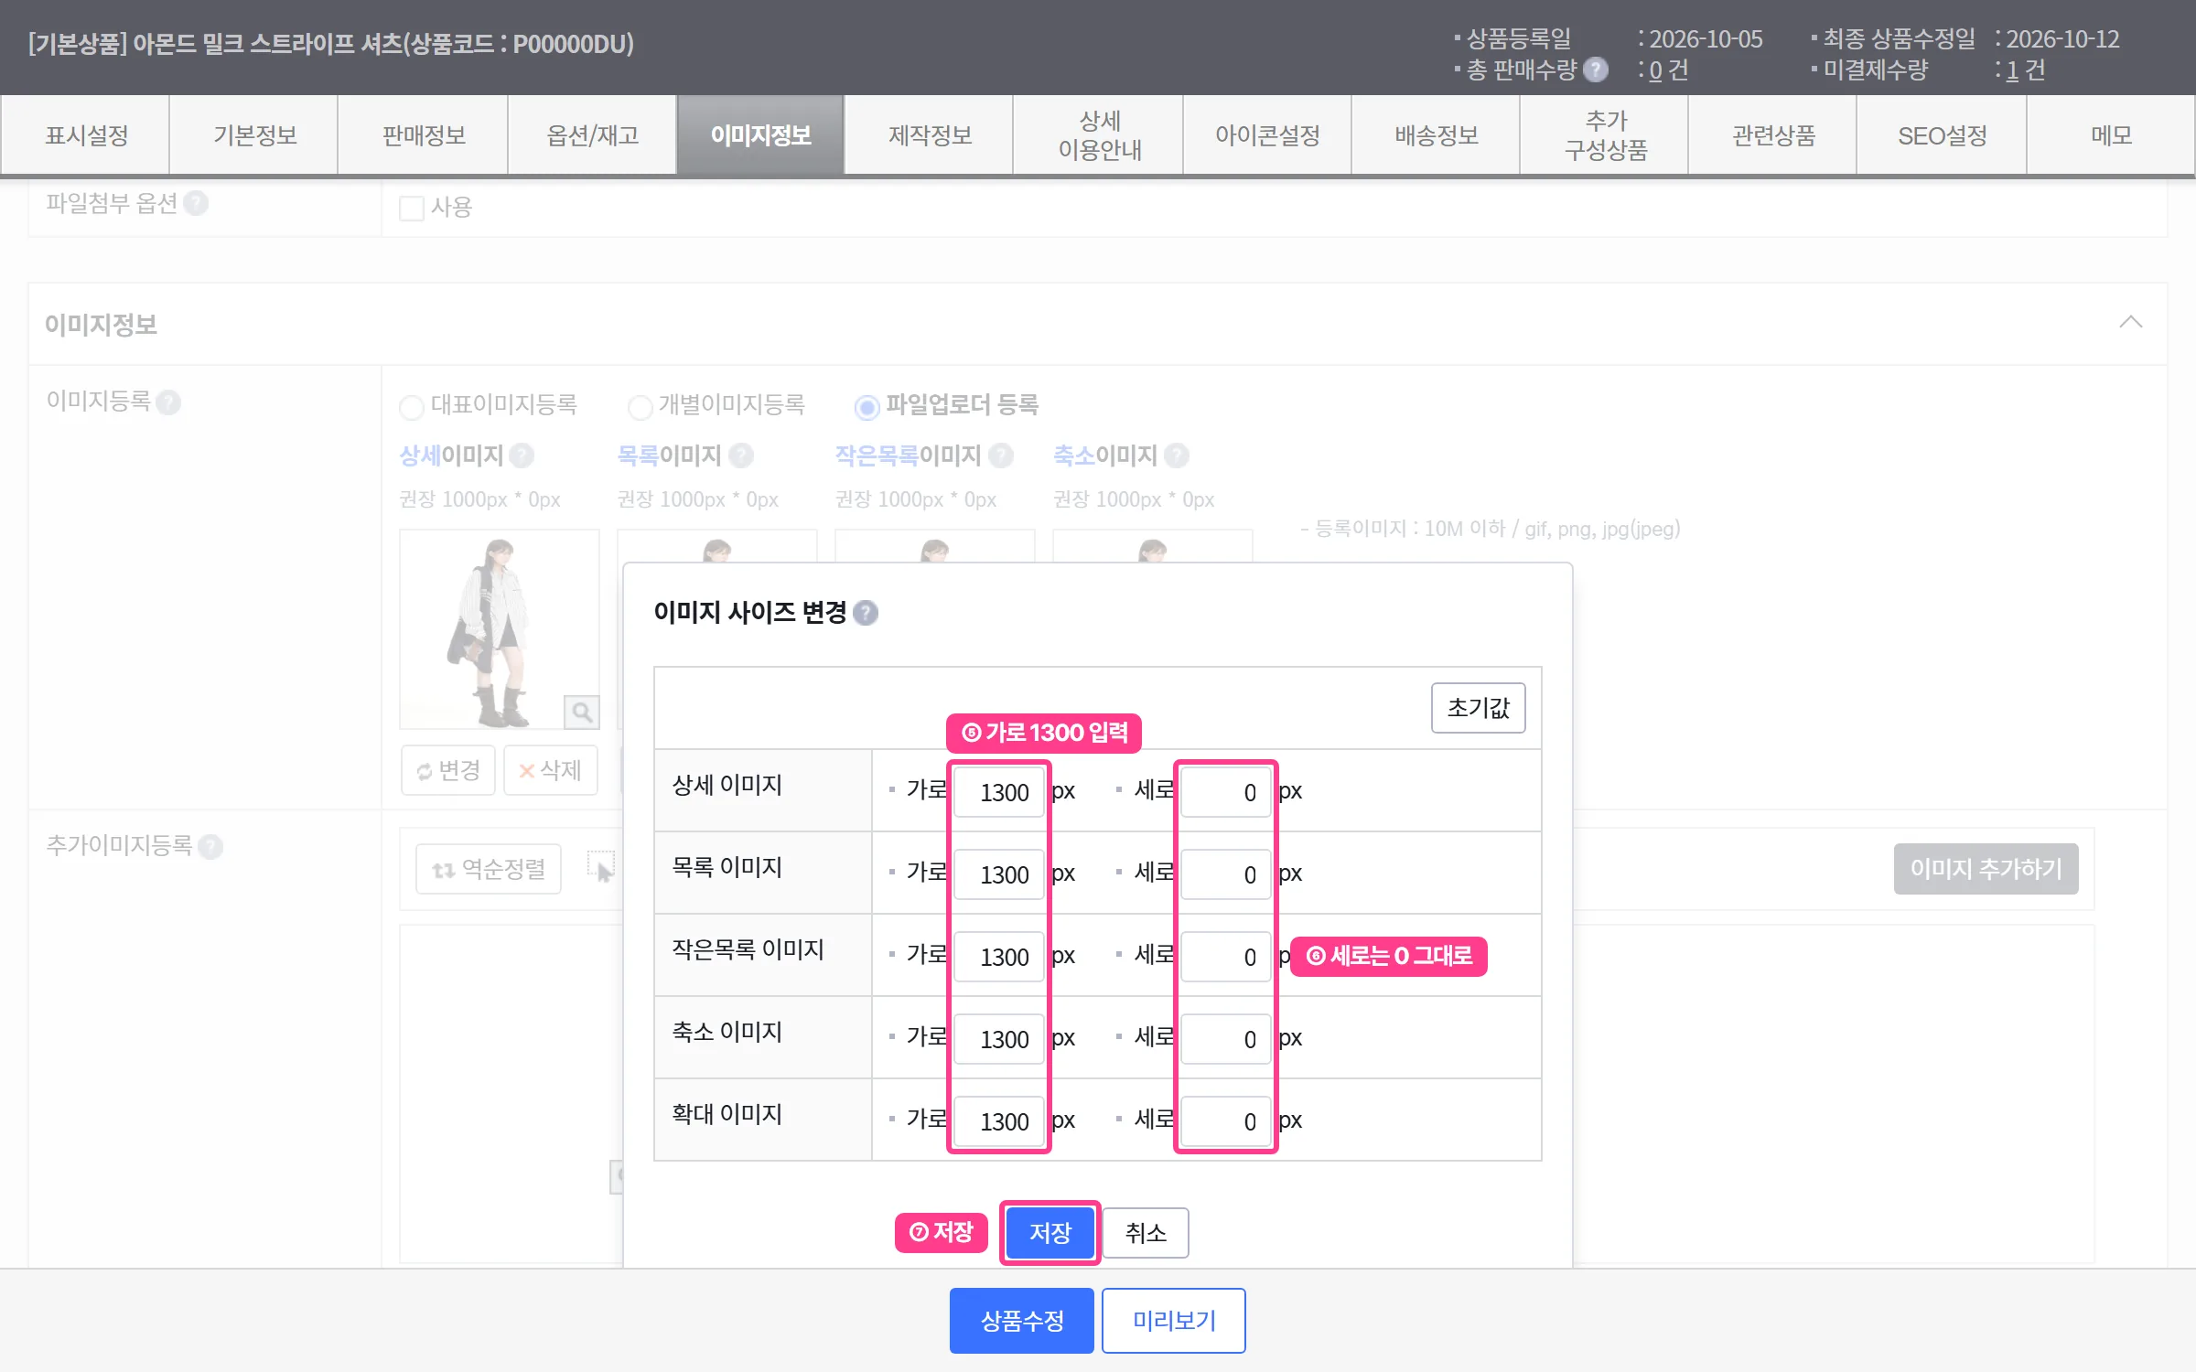The width and height of the screenshot is (2196, 1372).
Task: Click the selection cursor icon next to 역순정렬
Action: point(601,867)
